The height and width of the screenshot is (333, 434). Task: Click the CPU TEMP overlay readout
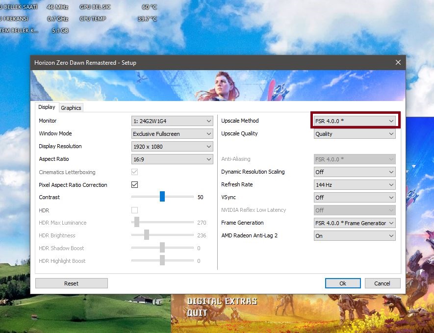(118, 19)
